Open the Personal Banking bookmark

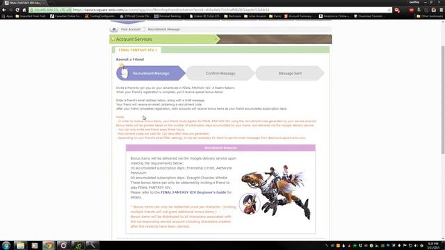tap(170, 16)
